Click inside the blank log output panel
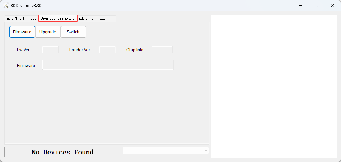The width and height of the screenshot is (341, 162). click(x=274, y=86)
